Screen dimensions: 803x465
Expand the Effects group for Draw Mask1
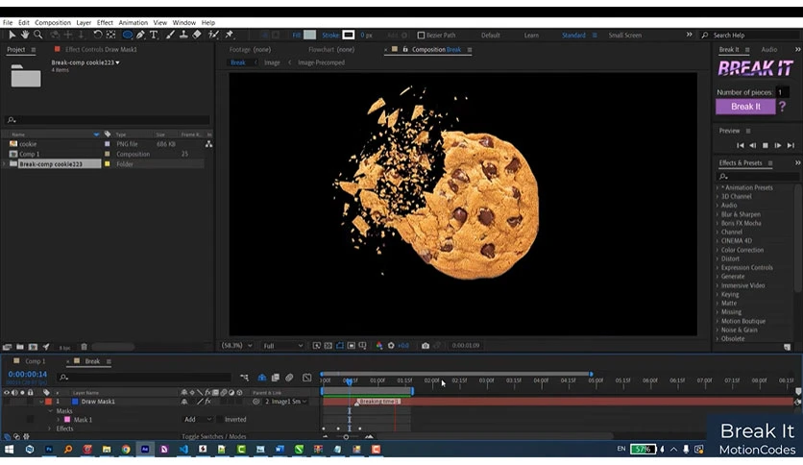pos(50,428)
